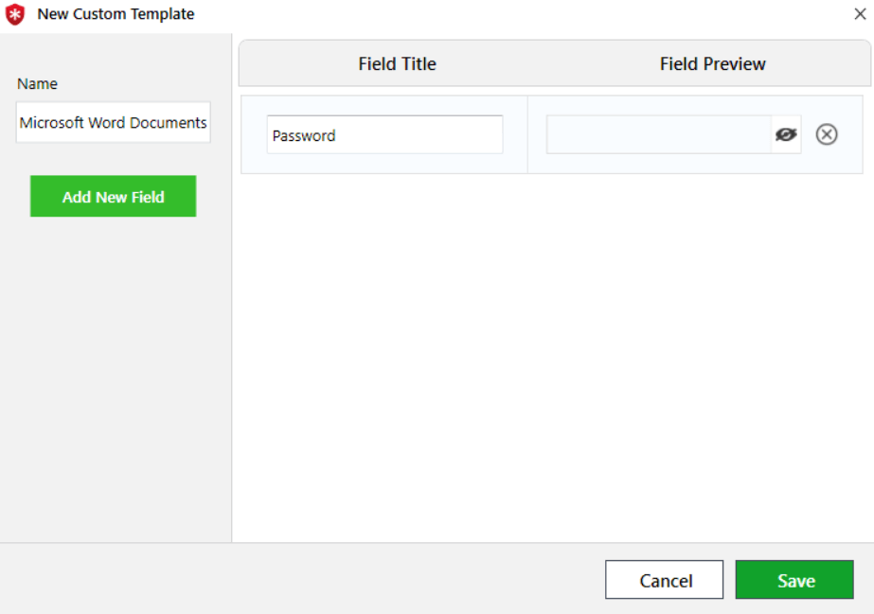Toggle password visibility with the eye icon
The image size is (874, 614).
click(786, 134)
